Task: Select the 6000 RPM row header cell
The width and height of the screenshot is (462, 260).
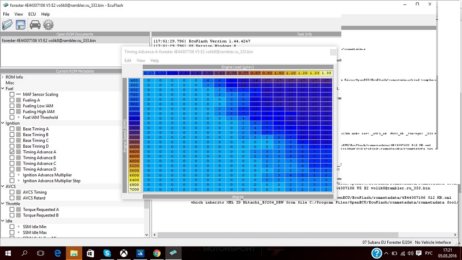Action: [134, 175]
